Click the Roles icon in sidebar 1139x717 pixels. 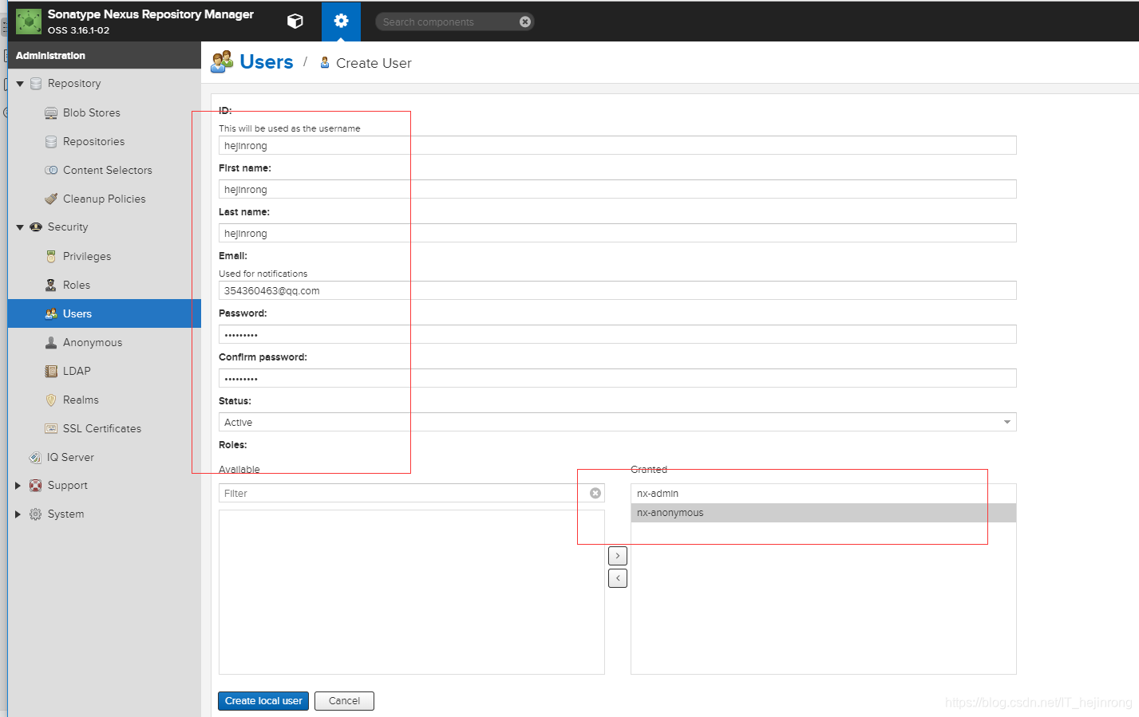pos(51,286)
